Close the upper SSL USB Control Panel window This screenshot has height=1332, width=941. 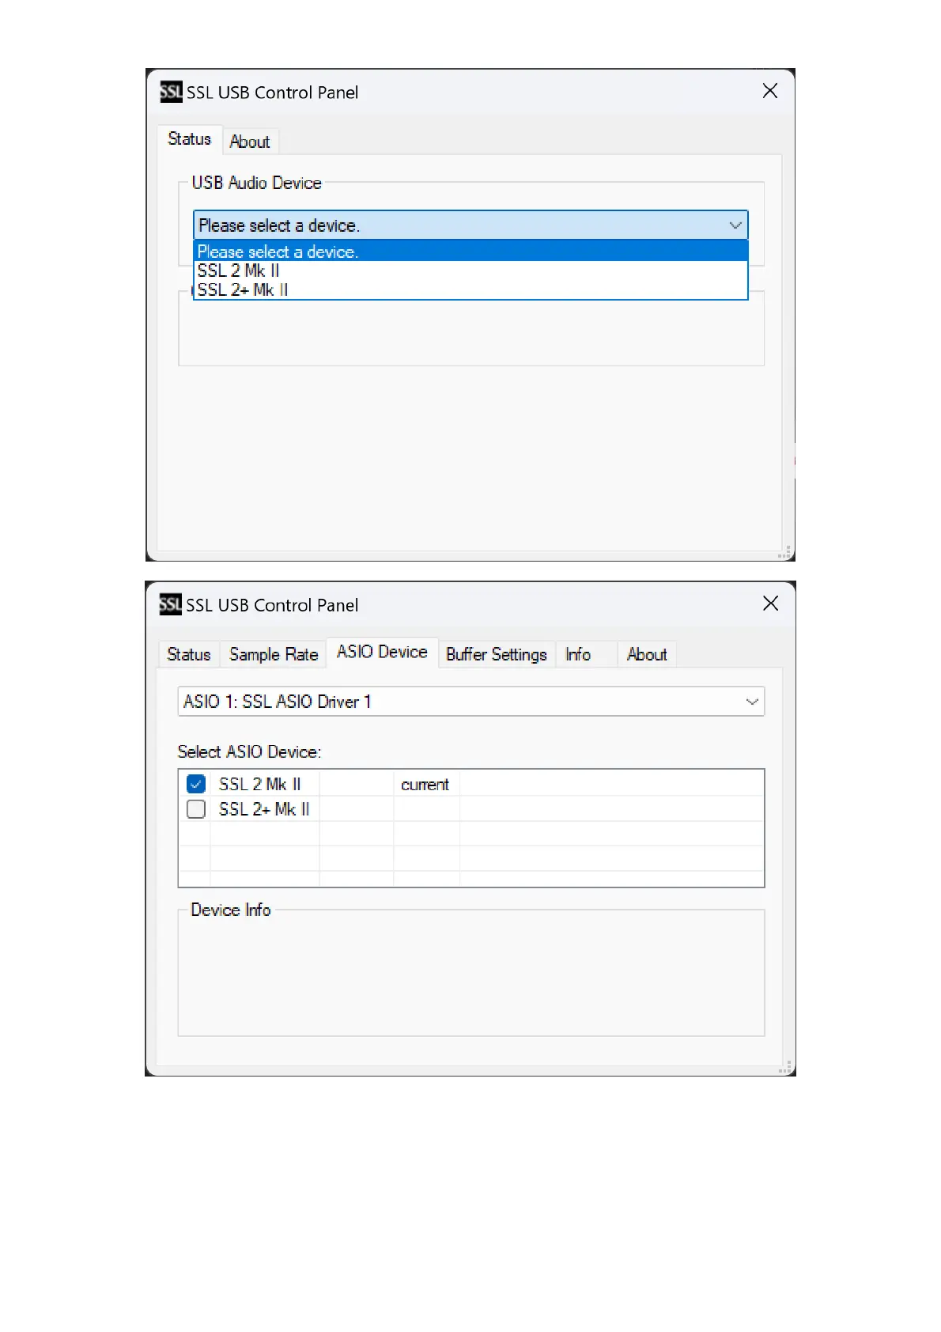[x=770, y=91]
